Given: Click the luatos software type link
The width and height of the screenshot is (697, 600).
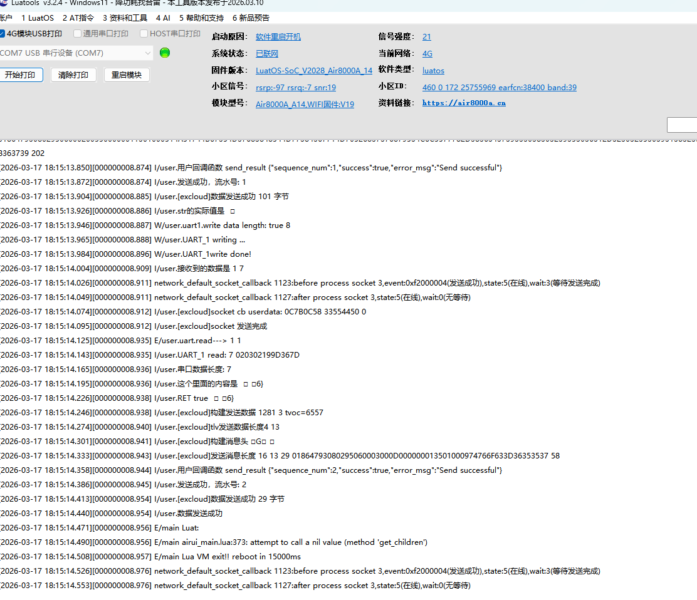Looking at the screenshot, I should tap(433, 71).
